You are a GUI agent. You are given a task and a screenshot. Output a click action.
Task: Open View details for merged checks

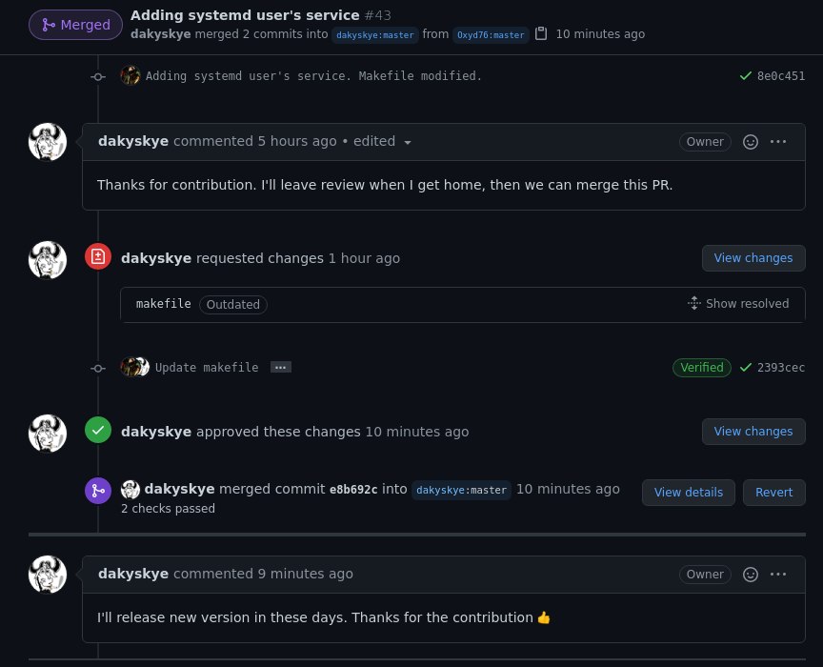point(688,492)
